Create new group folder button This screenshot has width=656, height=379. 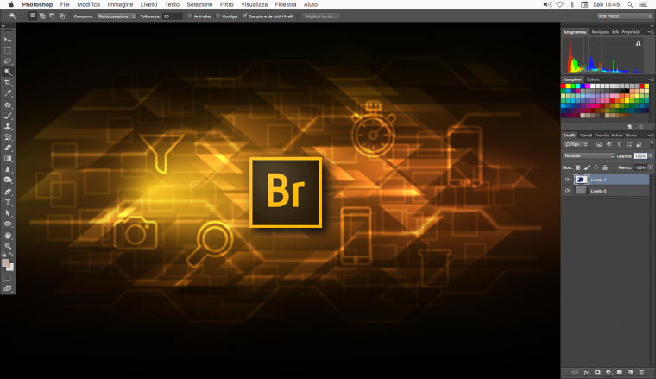(619, 372)
